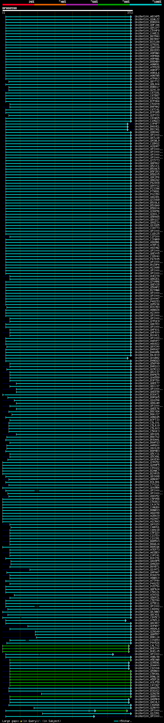Select the UniRef100_Q4SWL9 label
Screen dimensions: 164x723
(147, 141)
